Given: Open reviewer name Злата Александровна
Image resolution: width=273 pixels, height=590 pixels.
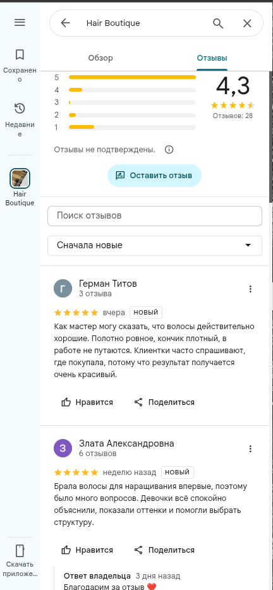Looking at the screenshot, I should point(126,443).
